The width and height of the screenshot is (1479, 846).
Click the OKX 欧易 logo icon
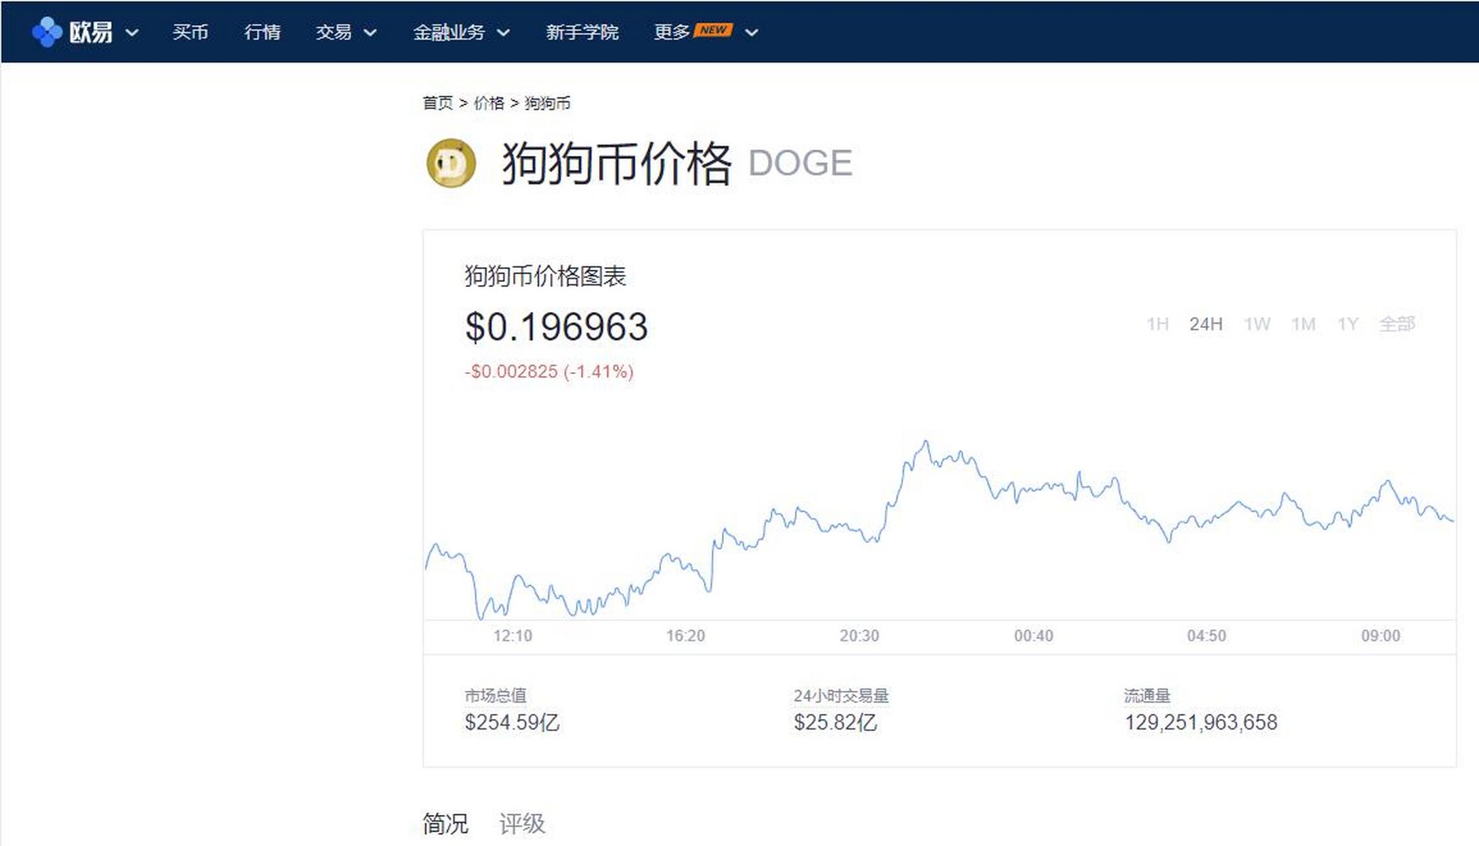pos(47,32)
